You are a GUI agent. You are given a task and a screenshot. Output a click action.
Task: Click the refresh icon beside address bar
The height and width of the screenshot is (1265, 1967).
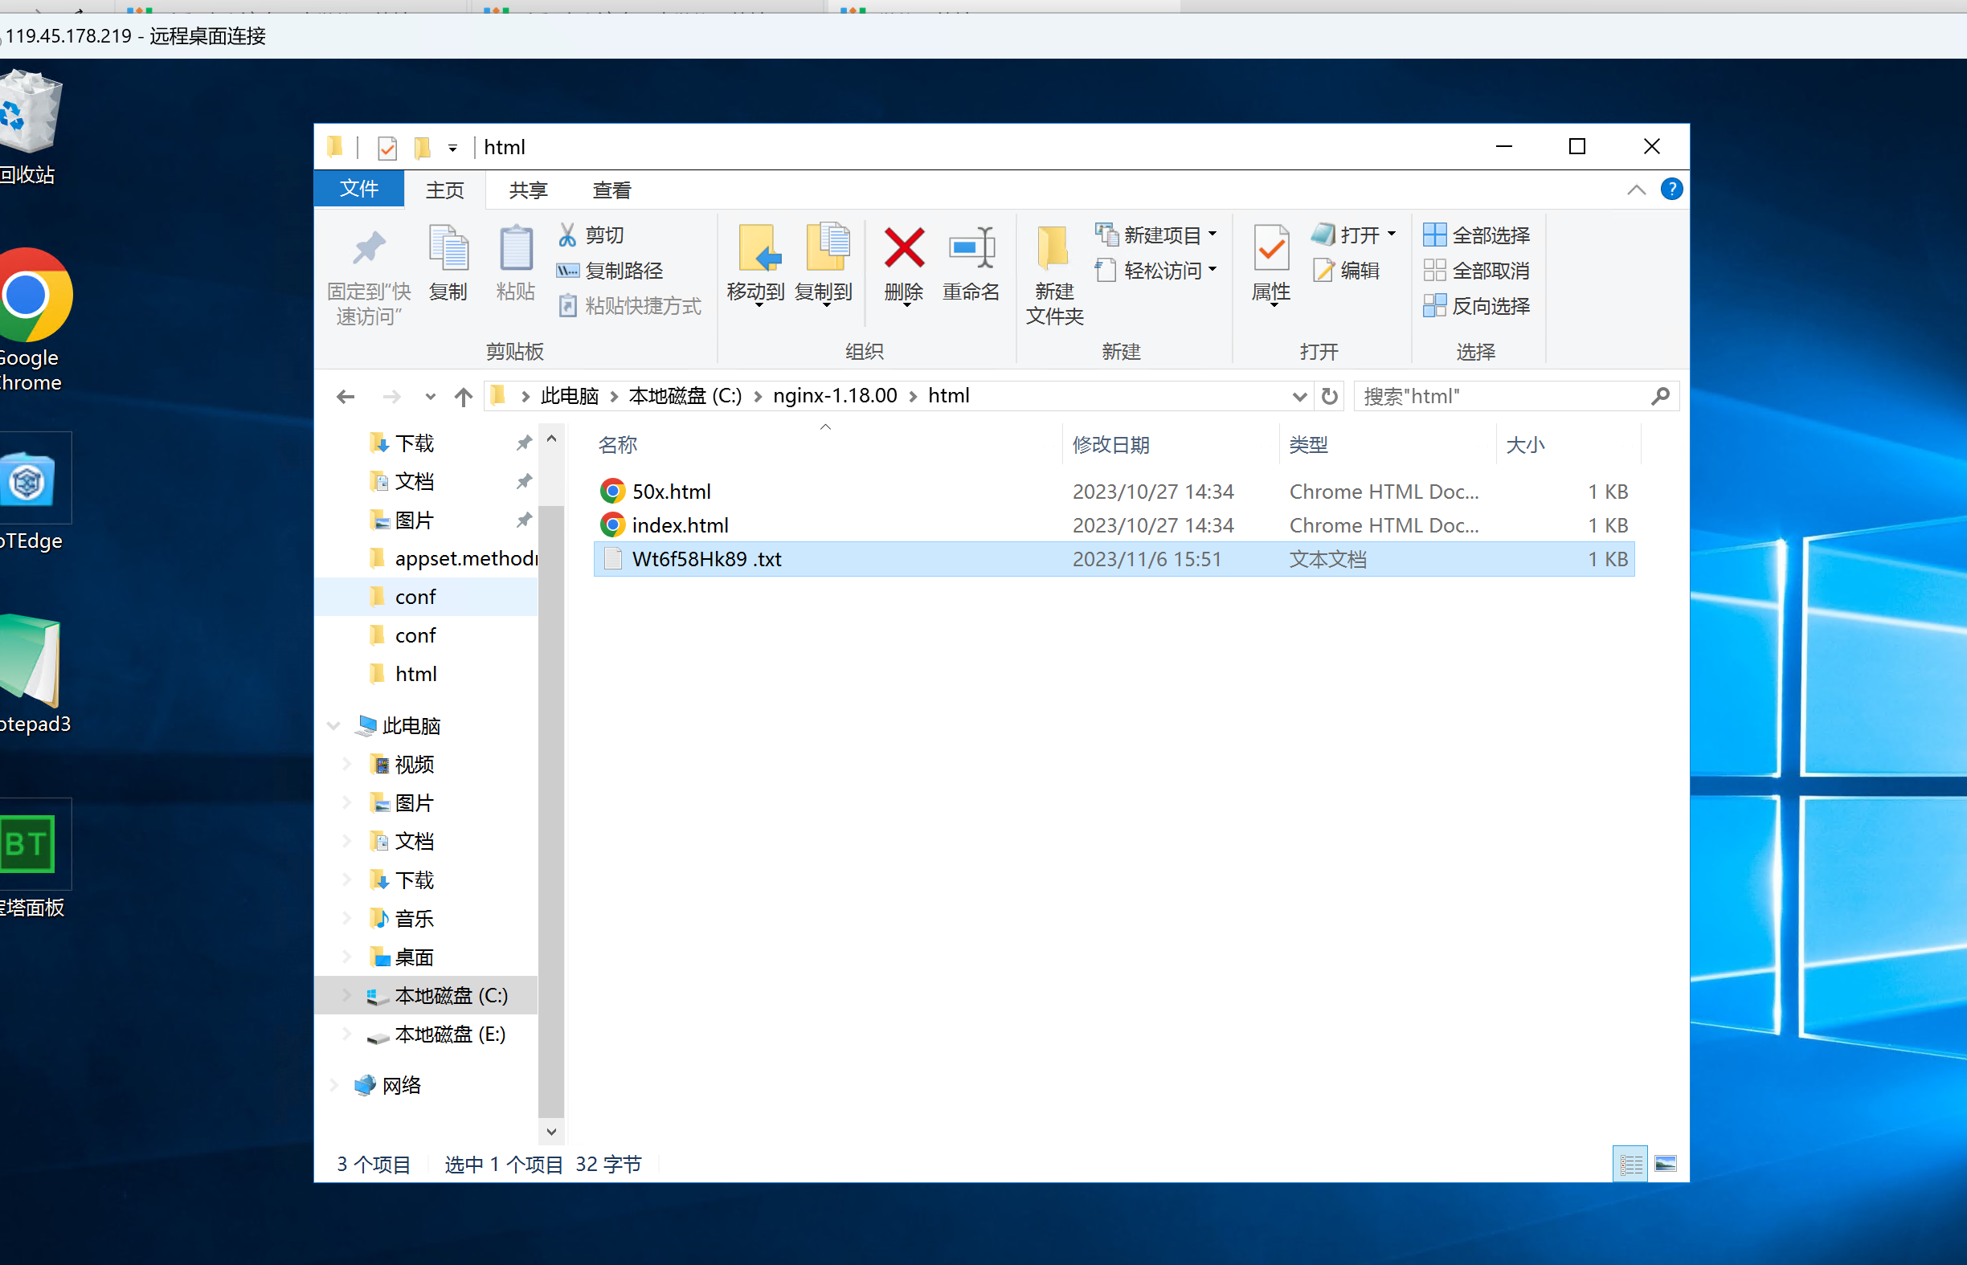(1328, 397)
